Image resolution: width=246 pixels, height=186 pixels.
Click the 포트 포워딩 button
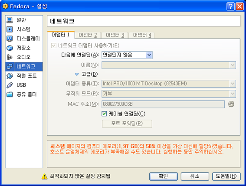127,124
